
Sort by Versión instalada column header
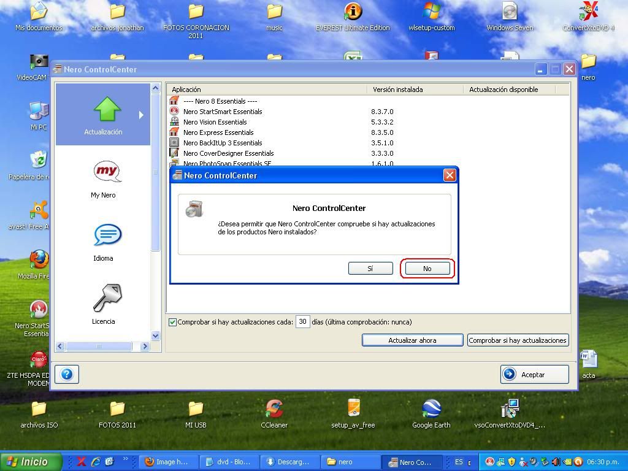[415, 90]
